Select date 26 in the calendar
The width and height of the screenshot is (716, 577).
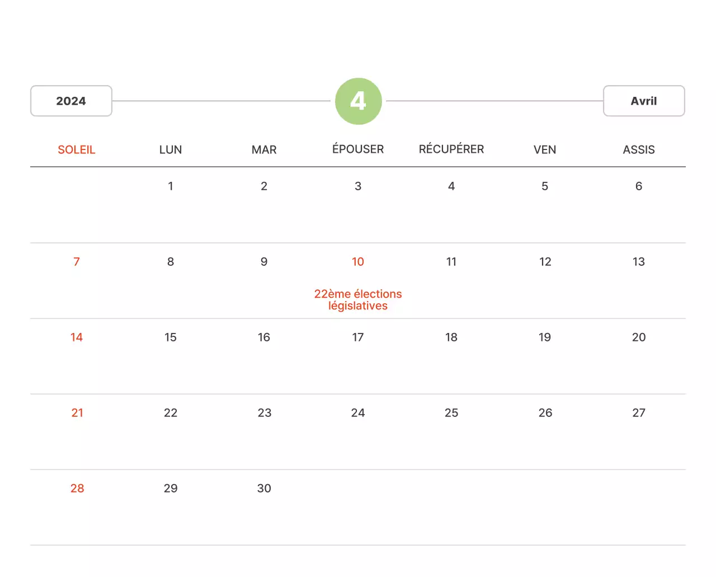coord(545,412)
